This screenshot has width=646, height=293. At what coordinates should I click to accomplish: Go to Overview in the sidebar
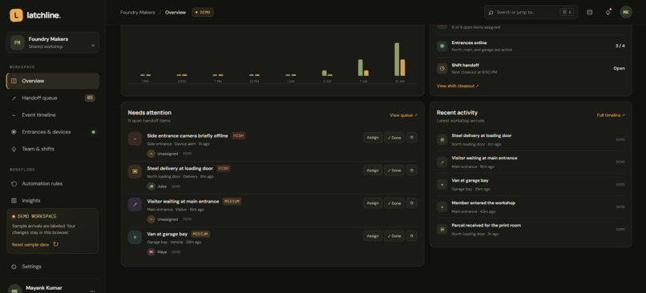pyautogui.click(x=53, y=81)
